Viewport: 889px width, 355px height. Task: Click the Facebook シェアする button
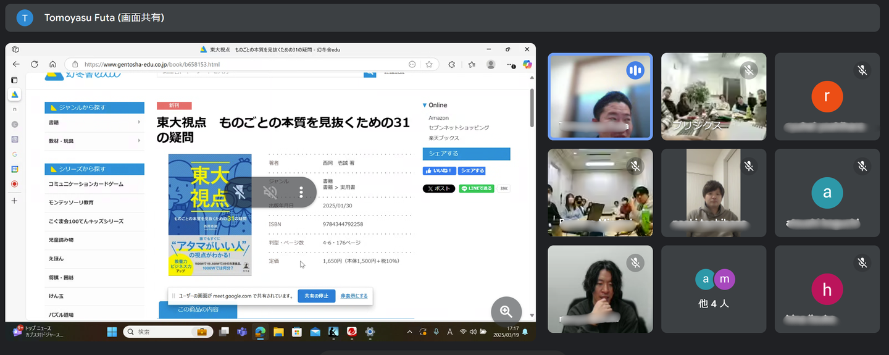tap(472, 170)
